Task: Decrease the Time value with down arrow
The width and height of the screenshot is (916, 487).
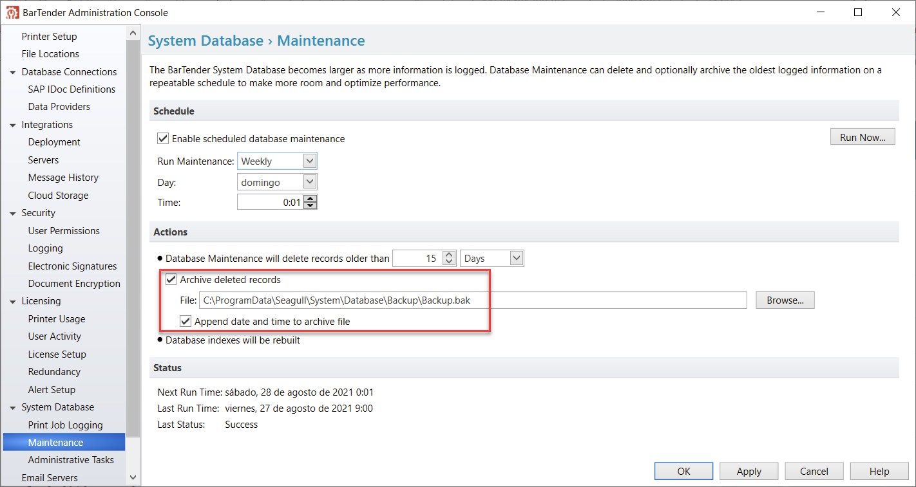Action: click(310, 205)
